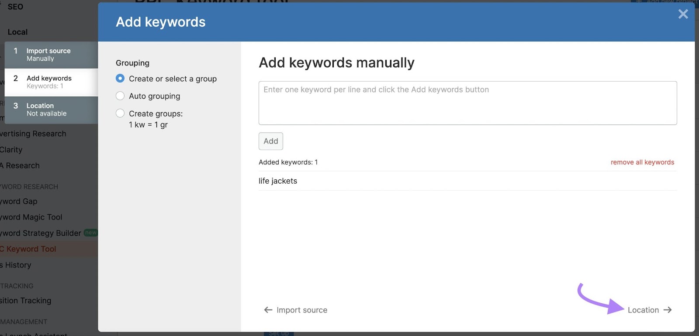This screenshot has height=336, width=699.
Task: Remove all keywords link
Action: pyautogui.click(x=642, y=162)
